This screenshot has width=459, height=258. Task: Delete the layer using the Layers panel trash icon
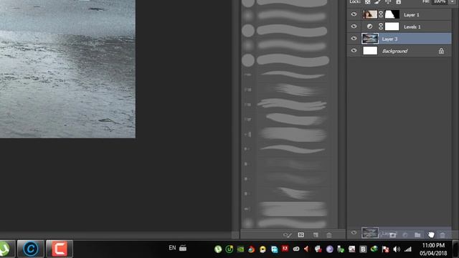tap(443, 234)
